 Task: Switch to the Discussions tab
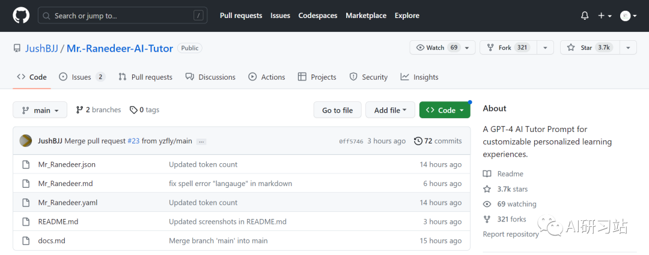[210, 77]
